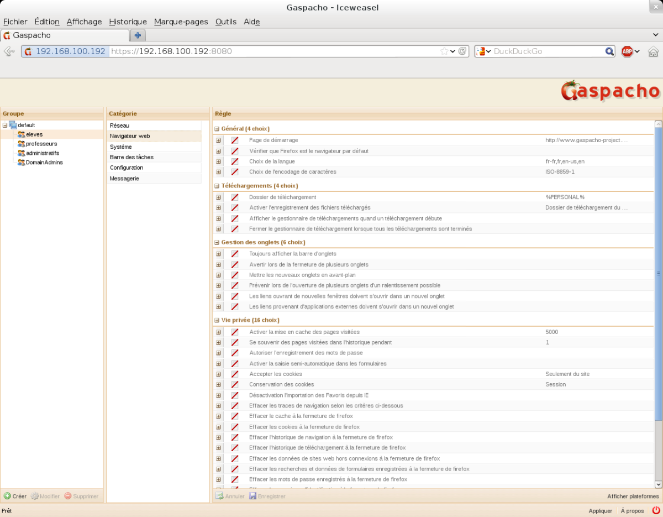Screen dimensions: 663x517
Task: Click the default root group icon
Action: coord(13,125)
